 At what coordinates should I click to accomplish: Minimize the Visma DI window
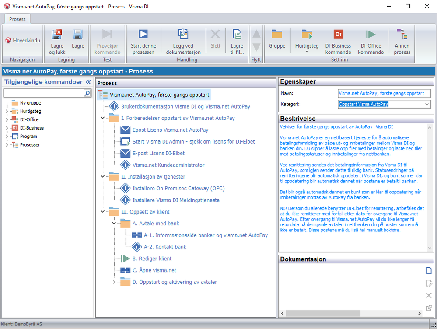pos(389,6)
